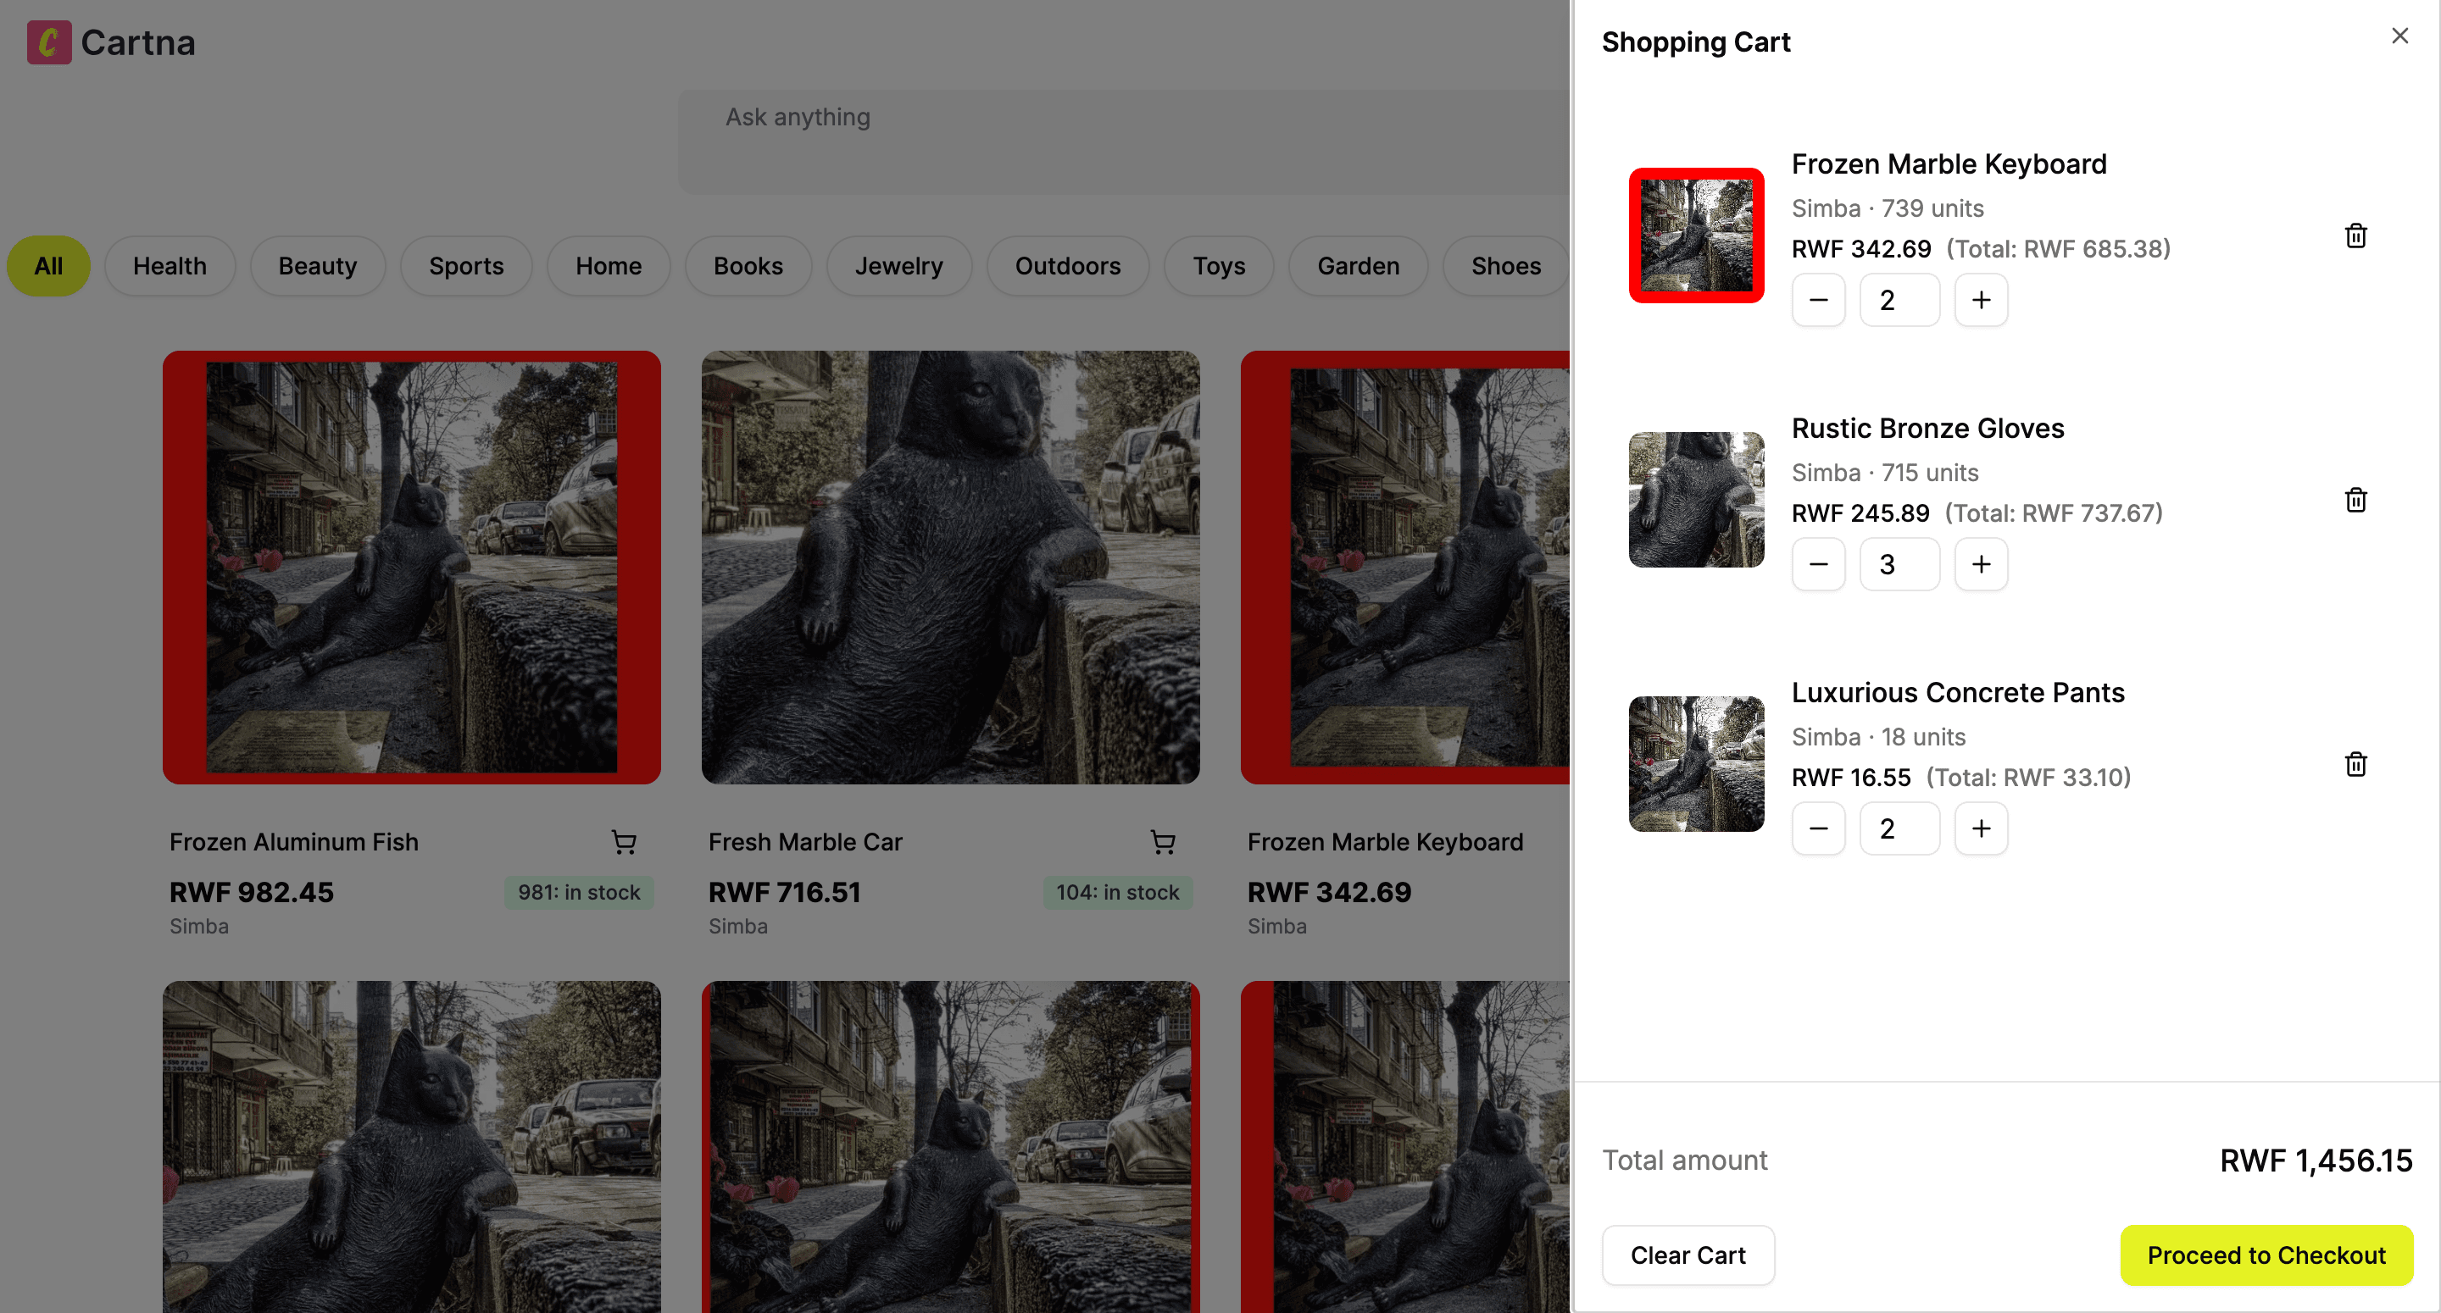Decrease Frozen Marble Keyboard quantity
Viewport: 2441px width, 1313px height.
pos(1817,301)
